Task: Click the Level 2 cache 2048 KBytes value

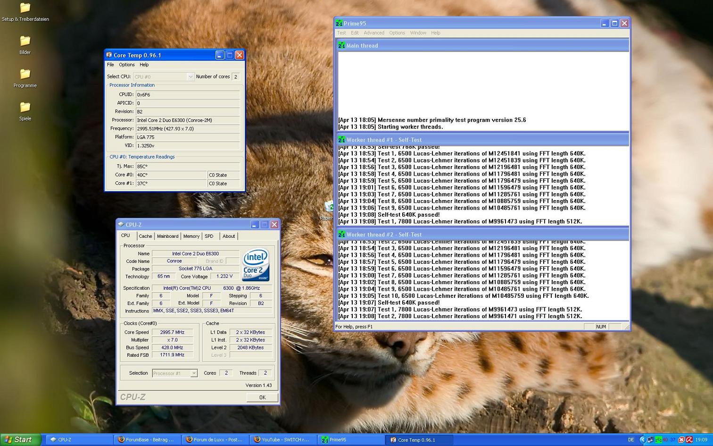Action: point(250,347)
